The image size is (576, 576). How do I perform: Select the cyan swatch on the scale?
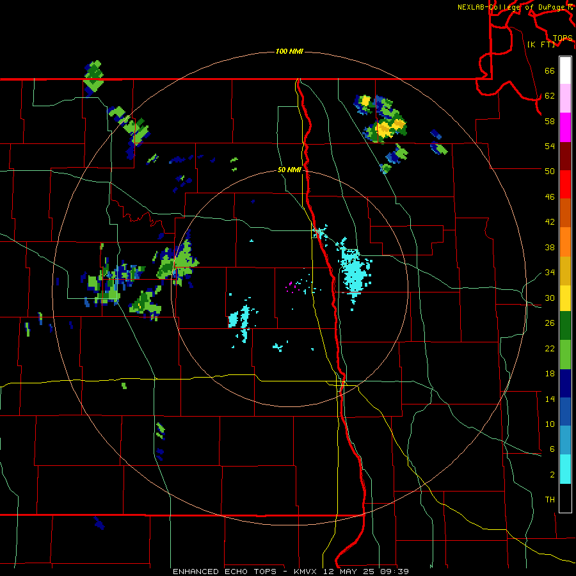(x=565, y=469)
